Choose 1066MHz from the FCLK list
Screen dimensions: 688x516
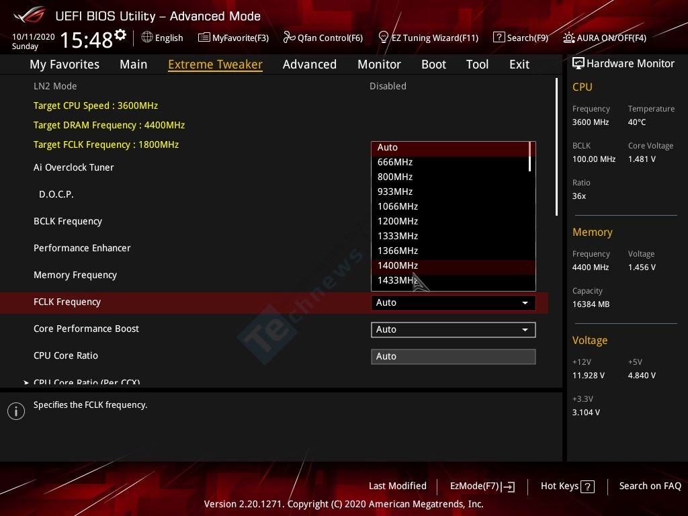[451, 207]
